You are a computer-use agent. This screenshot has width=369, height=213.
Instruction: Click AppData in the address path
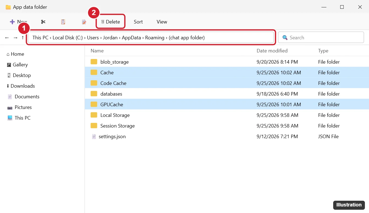point(131,38)
